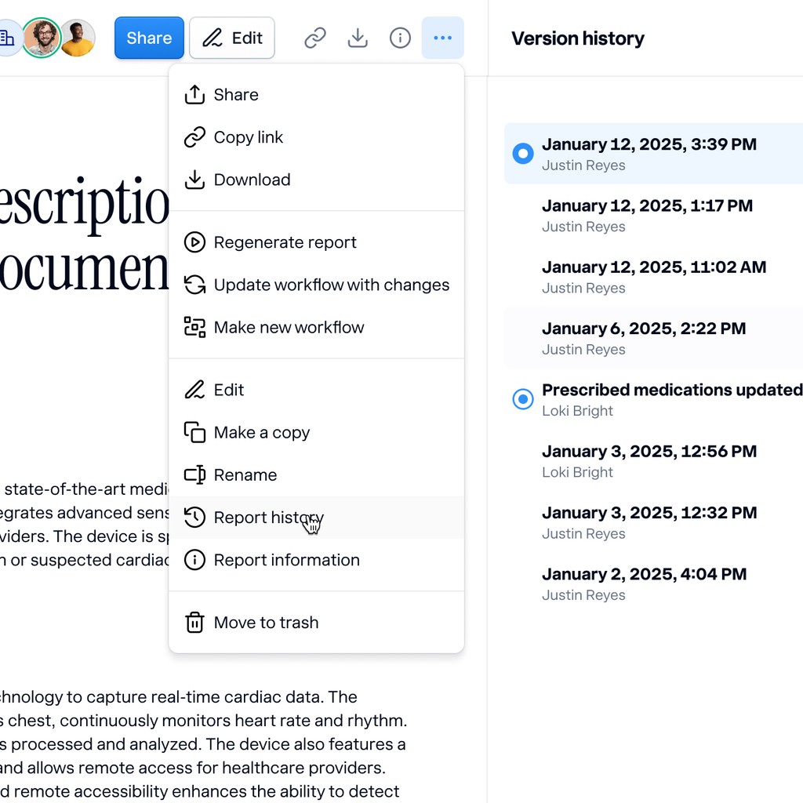803x803 pixels.
Task: Click the ellipsis more options icon
Action: pos(442,38)
